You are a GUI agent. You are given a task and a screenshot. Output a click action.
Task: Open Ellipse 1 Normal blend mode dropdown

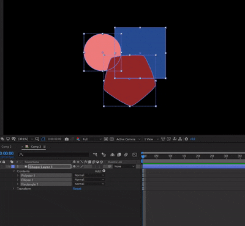89,180
